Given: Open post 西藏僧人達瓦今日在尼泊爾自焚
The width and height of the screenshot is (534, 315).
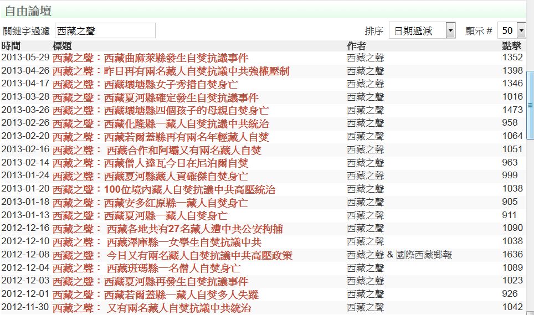Looking at the screenshot, I should coord(151,163).
